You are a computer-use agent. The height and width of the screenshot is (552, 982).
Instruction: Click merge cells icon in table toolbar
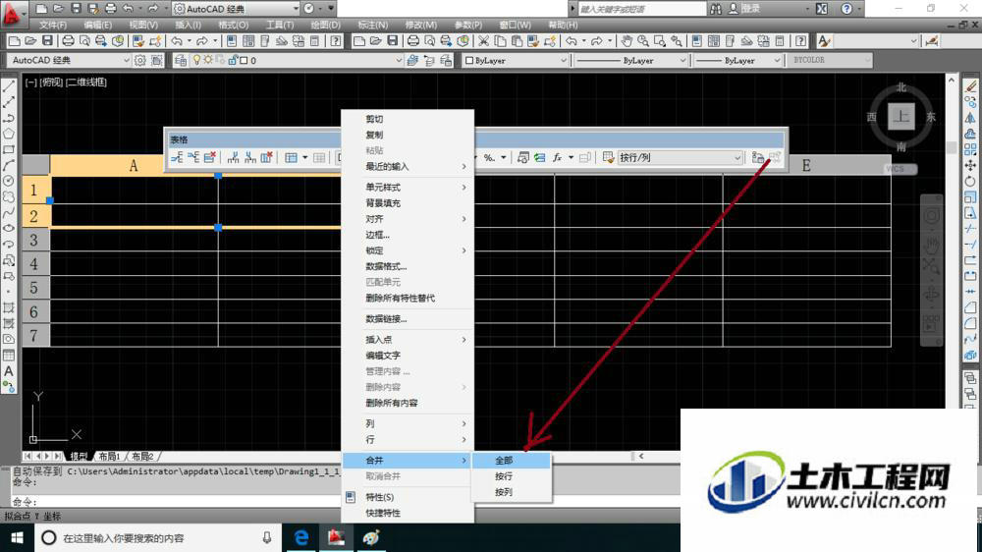click(x=292, y=157)
